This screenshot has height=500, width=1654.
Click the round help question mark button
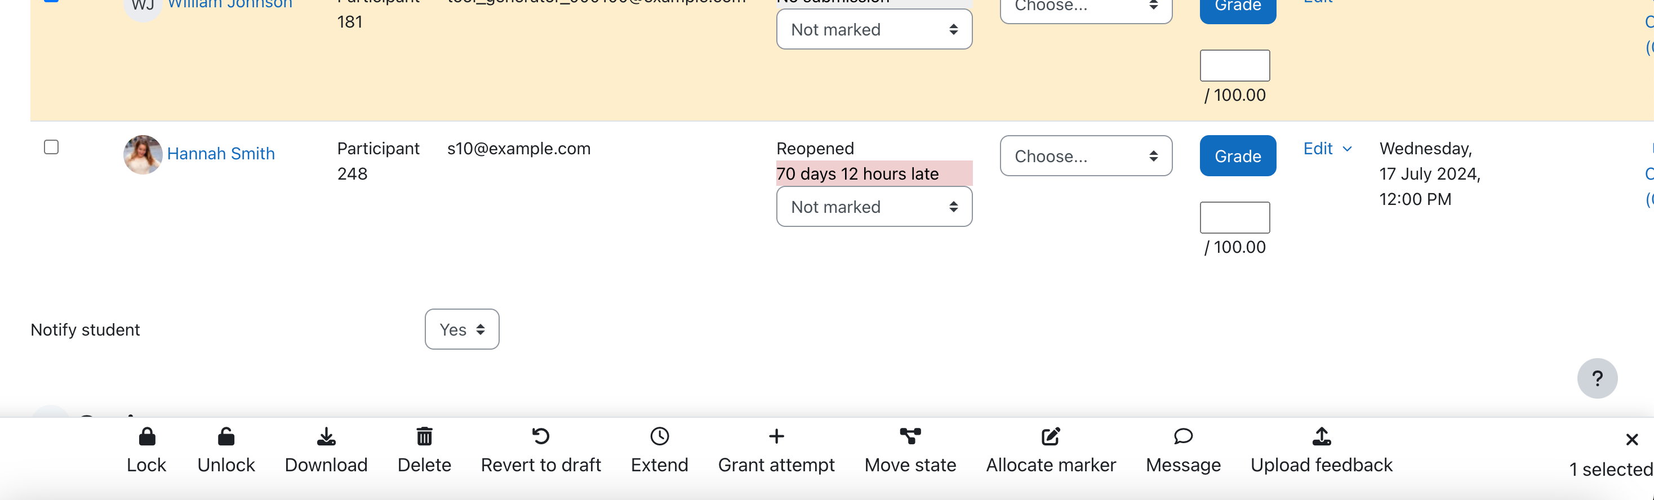(x=1597, y=379)
